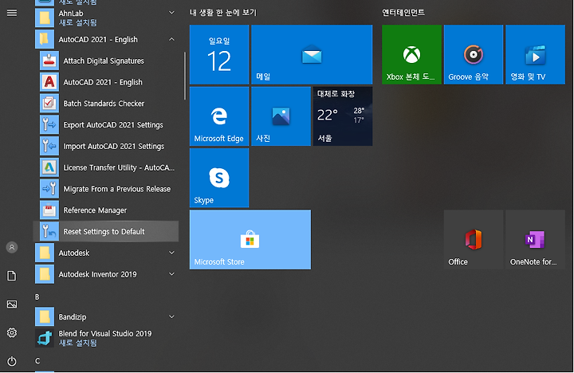Image resolution: width=574 pixels, height=373 pixels.
Task: Click the Autodesk Inventor 2019 folder icon
Action: (x=45, y=274)
